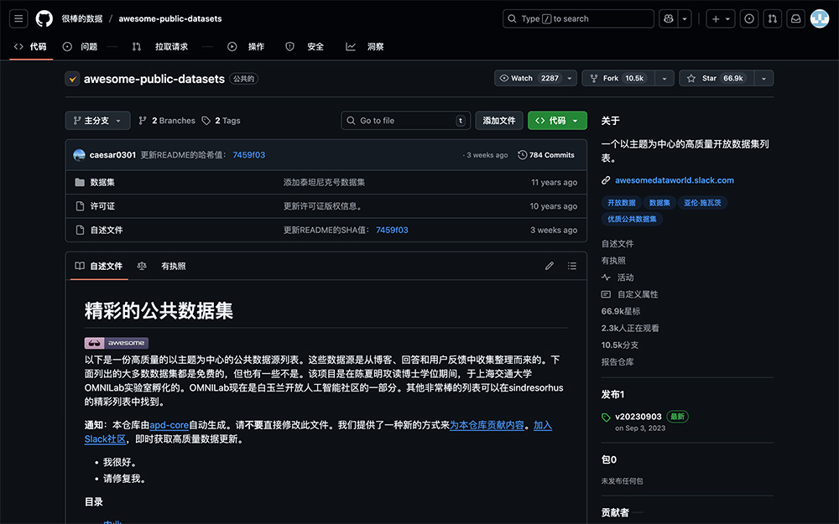
Task: Click the awesome badge image
Action: point(116,343)
